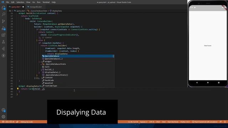
Task: Open the Run menu
Action: (x=39, y=2)
